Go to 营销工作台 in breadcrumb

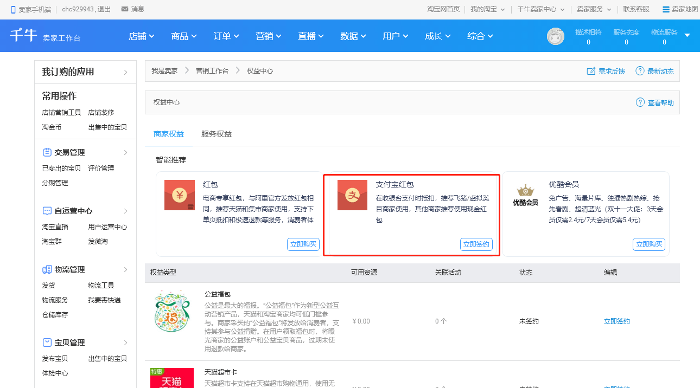click(212, 71)
